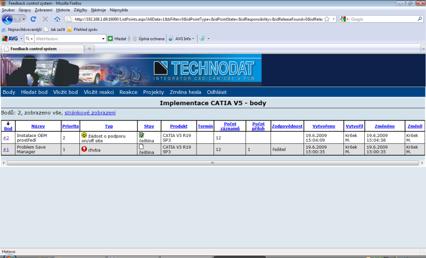Open the Nástroje menu
The width and height of the screenshot is (426, 258).
99,10
